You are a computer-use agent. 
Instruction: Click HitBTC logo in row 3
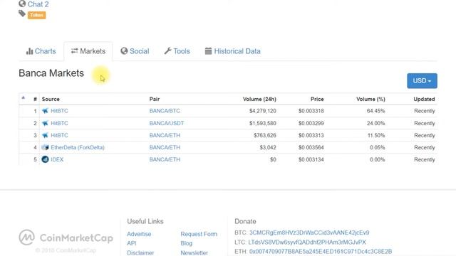tap(45, 135)
